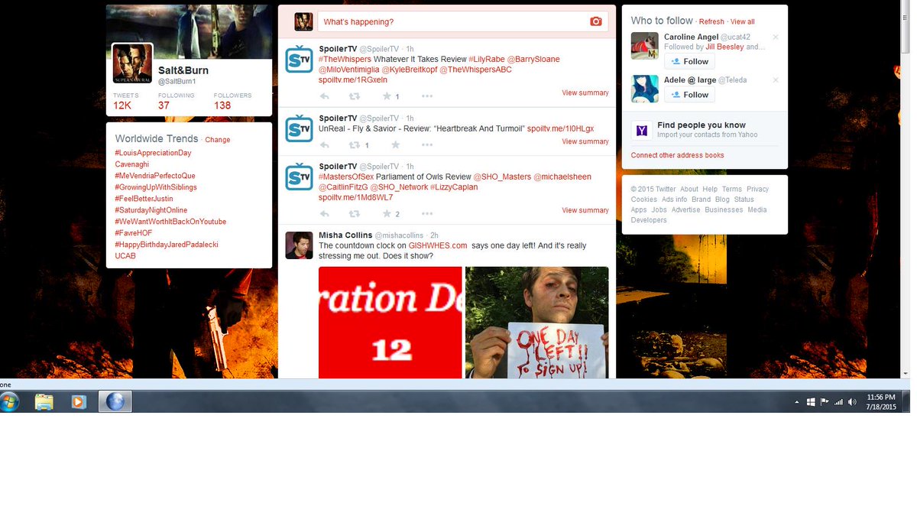The height and width of the screenshot is (516, 917).
Task: Favorite the Masters of Sex tweet
Action: coord(387,214)
